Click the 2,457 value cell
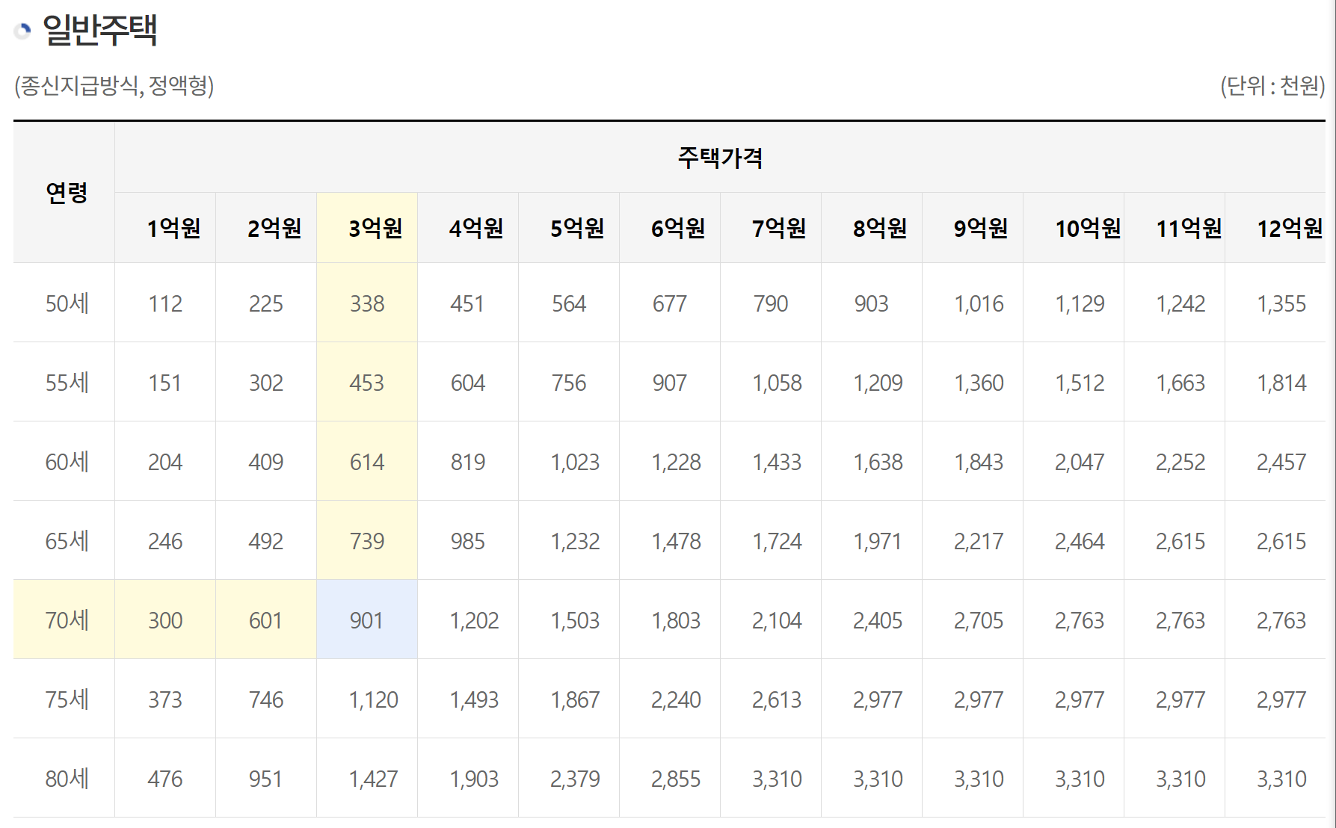Image resolution: width=1336 pixels, height=828 pixels. (x=1275, y=461)
